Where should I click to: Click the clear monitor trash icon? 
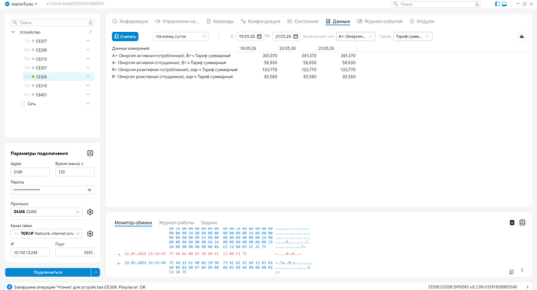coord(512,222)
